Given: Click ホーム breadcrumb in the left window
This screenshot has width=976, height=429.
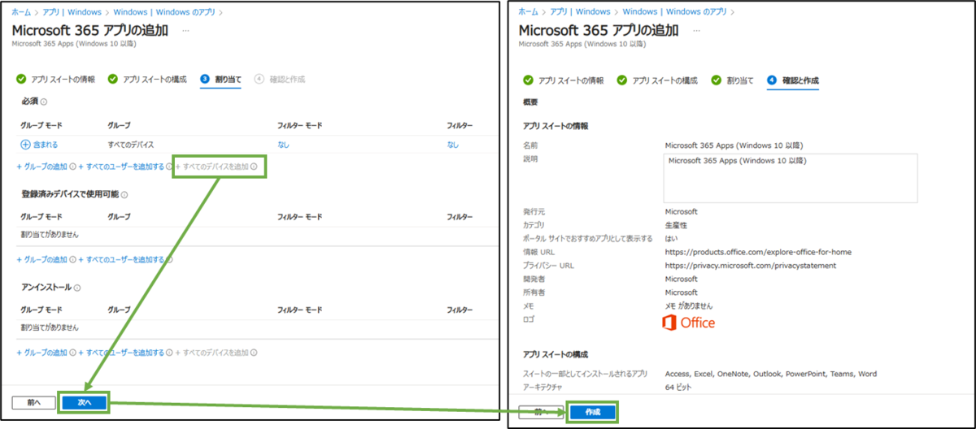Looking at the screenshot, I should pos(20,12).
